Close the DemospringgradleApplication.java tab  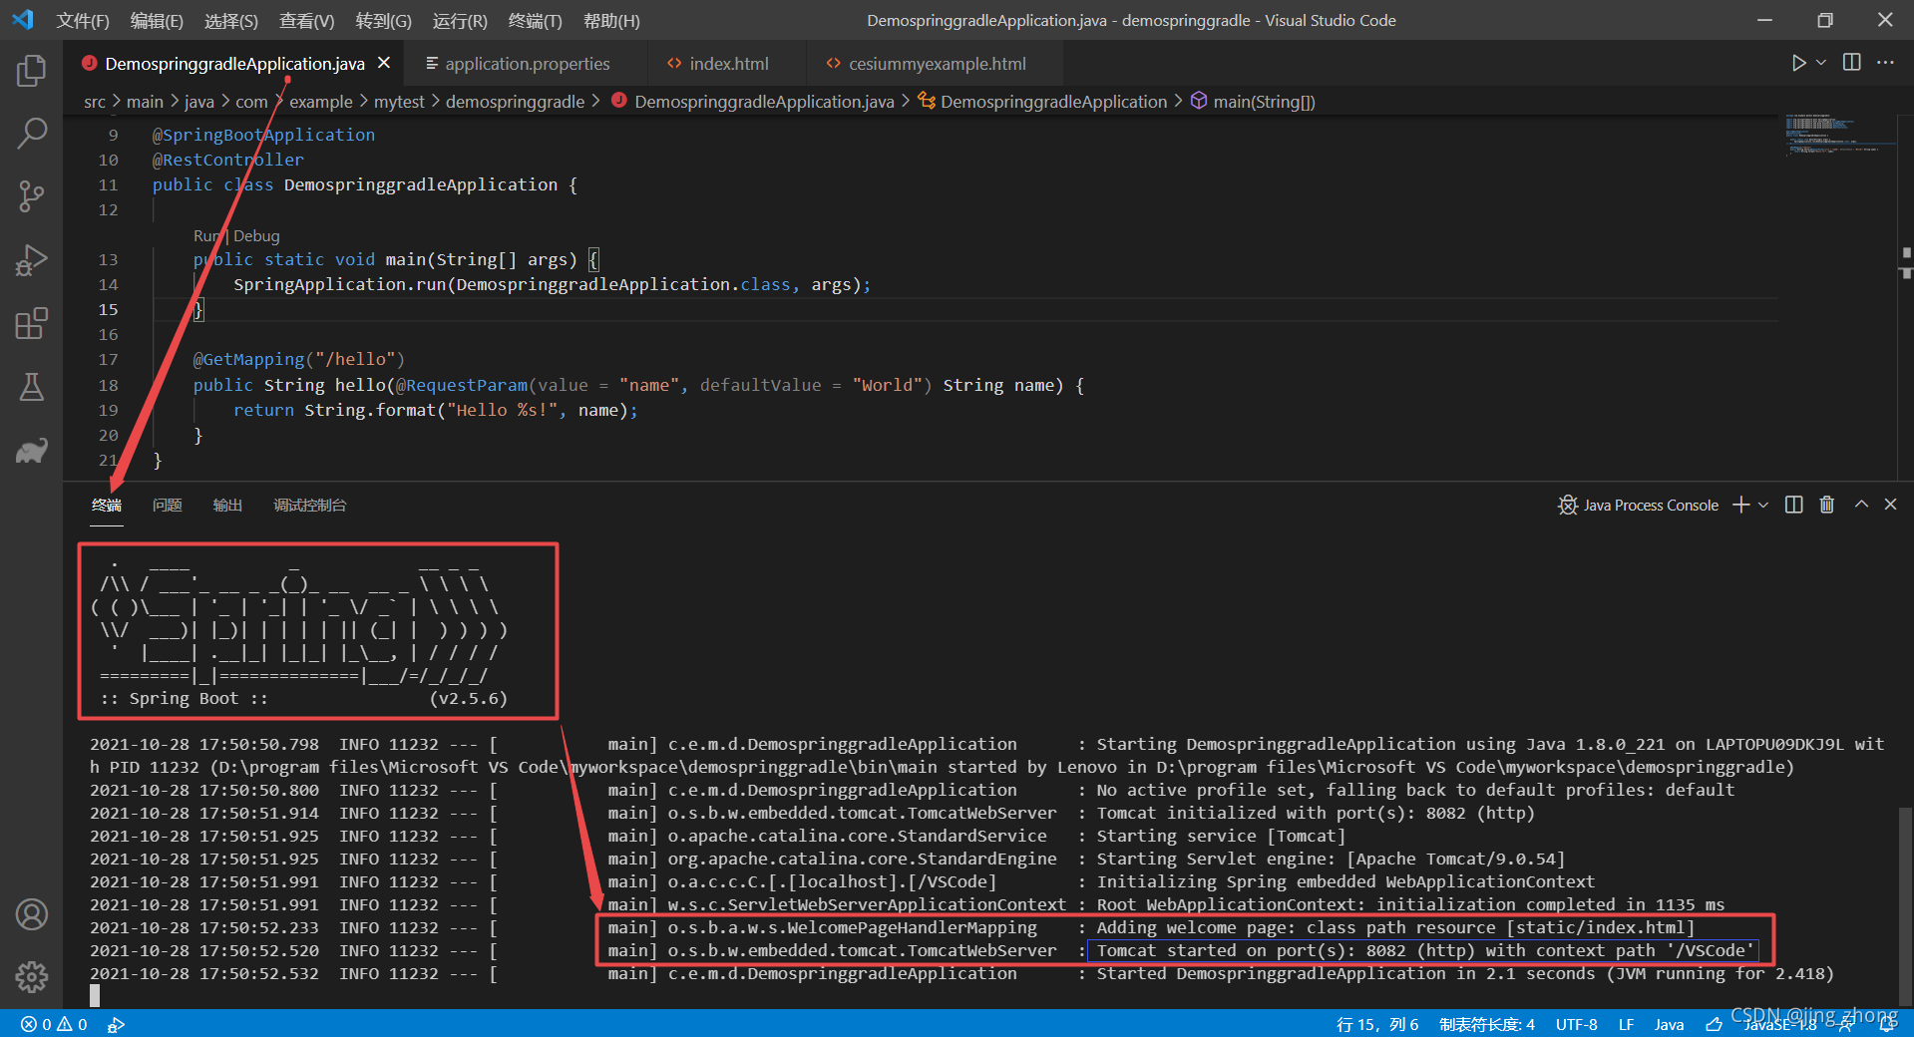pos(384,63)
